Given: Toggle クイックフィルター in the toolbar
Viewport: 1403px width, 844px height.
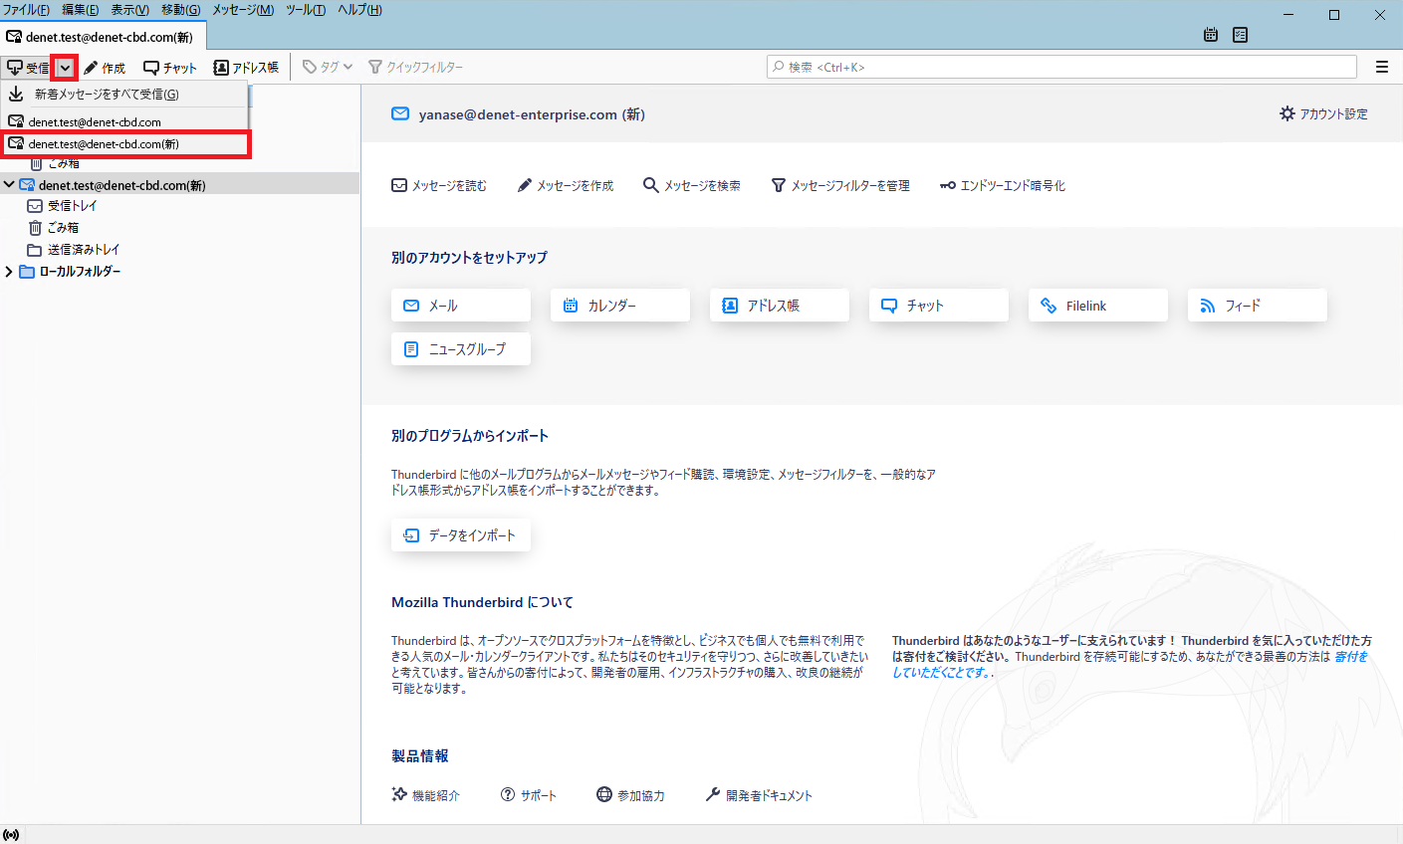Looking at the screenshot, I should pyautogui.click(x=415, y=67).
